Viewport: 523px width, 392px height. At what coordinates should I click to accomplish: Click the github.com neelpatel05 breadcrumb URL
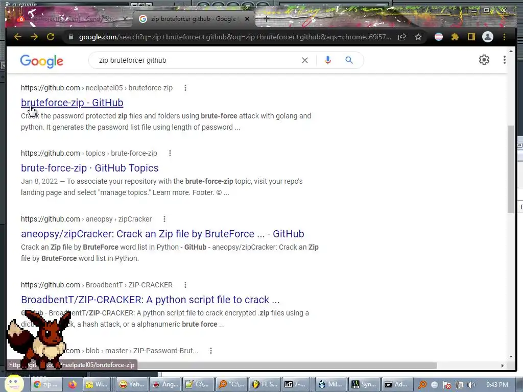(x=97, y=88)
